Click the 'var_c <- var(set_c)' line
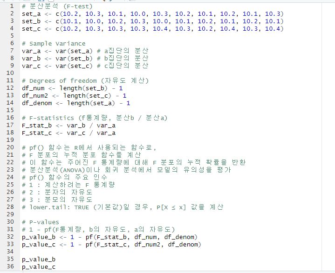The width and height of the screenshot is (335, 273). [85, 66]
